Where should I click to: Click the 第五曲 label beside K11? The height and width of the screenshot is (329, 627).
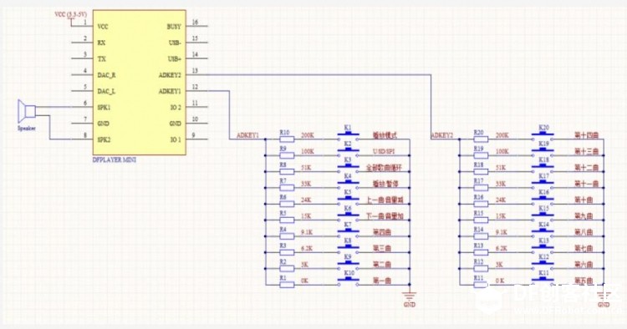584,281
